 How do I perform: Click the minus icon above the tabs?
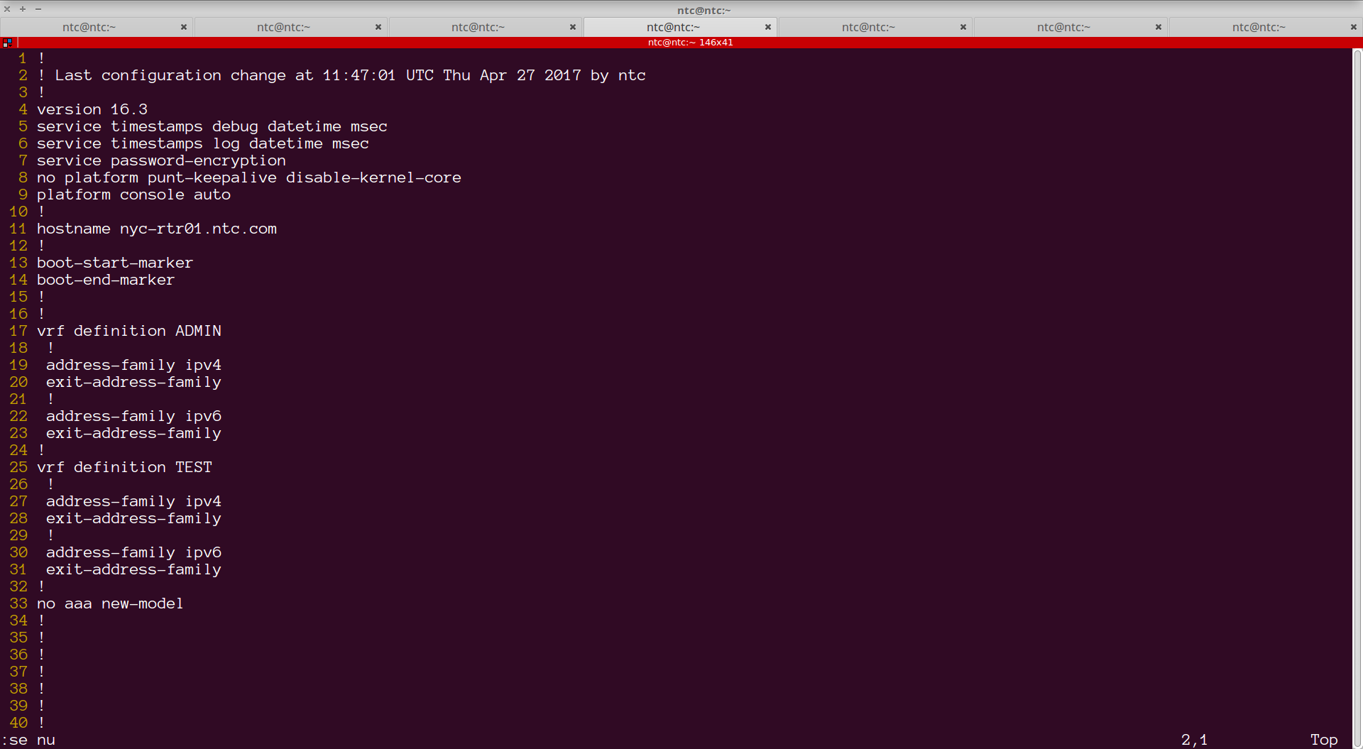pyautogui.click(x=38, y=9)
